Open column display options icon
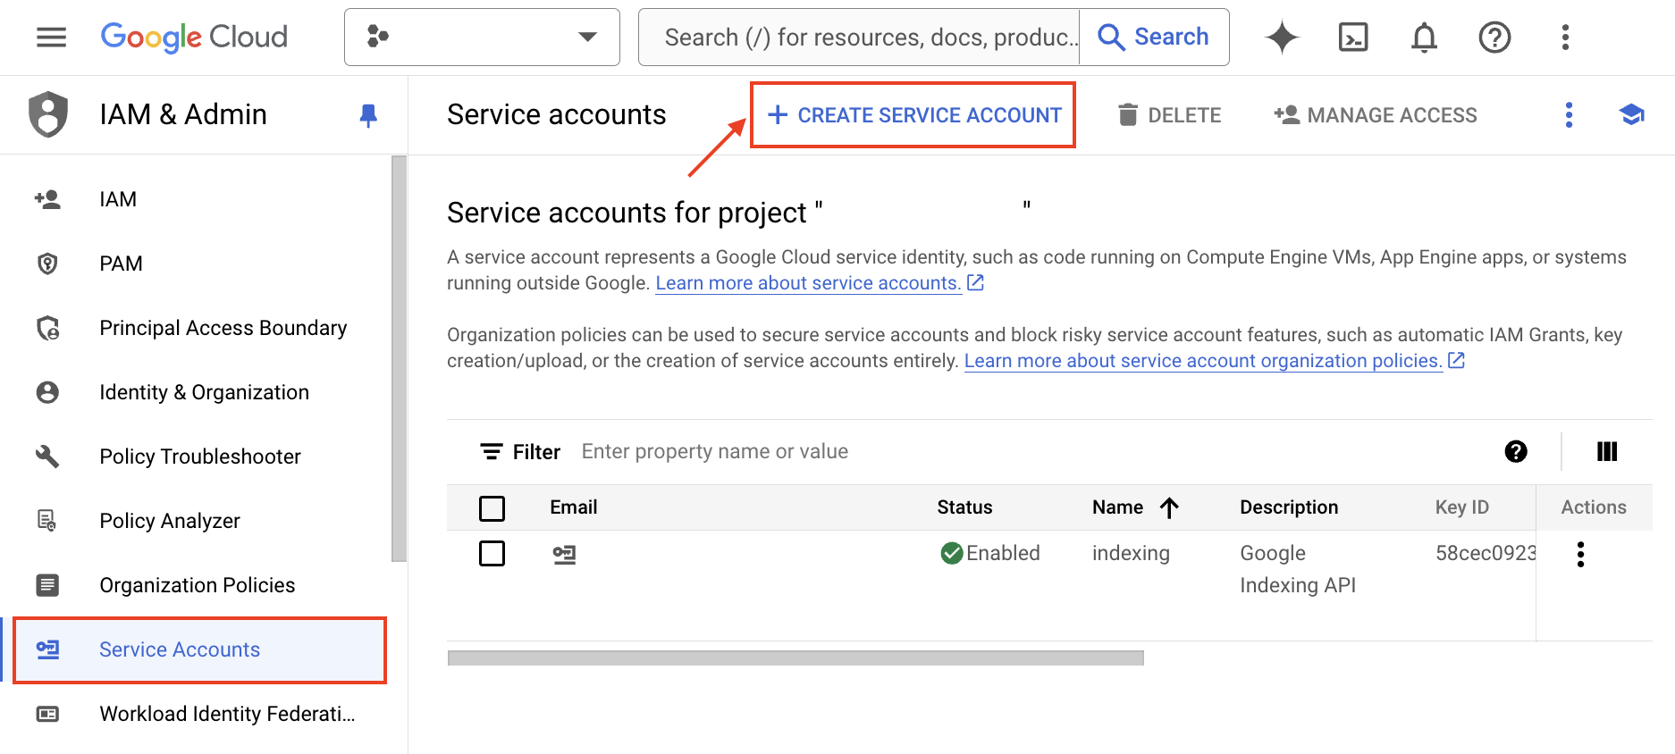This screenshot has height=754, width=1675. 1607,452
